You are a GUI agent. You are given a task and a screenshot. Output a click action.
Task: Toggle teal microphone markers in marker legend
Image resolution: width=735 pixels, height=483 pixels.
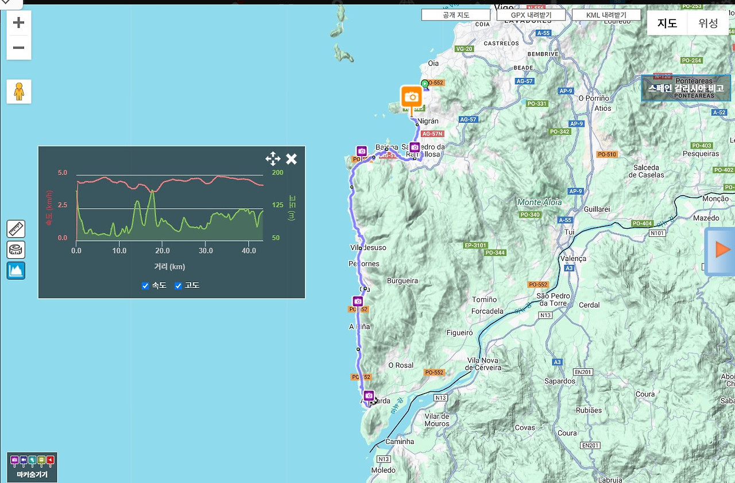[x=32, y=459]
